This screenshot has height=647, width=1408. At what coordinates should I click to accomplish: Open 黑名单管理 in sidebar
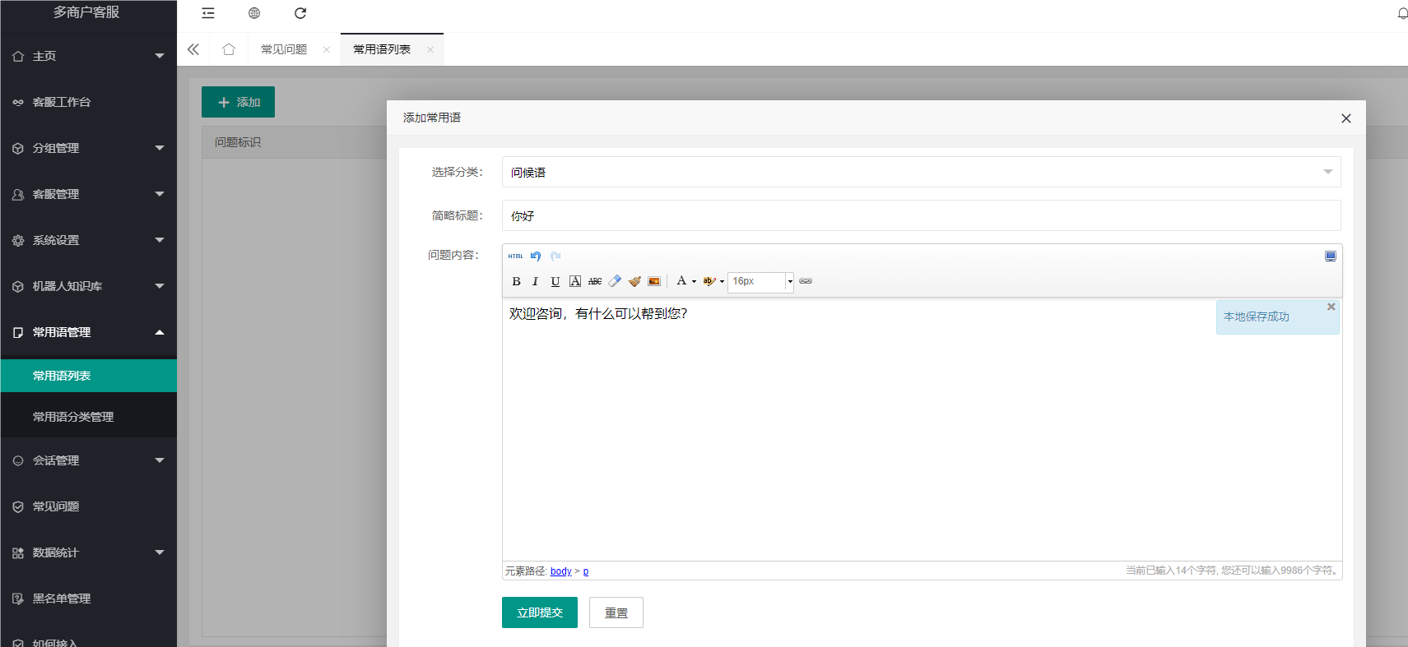(x=88, y=598)
